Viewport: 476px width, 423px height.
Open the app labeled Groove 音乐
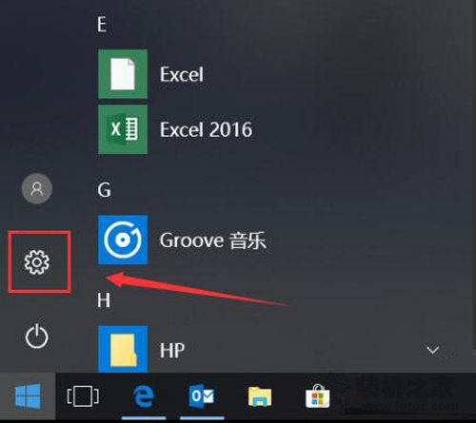click(x=213, y=240)
